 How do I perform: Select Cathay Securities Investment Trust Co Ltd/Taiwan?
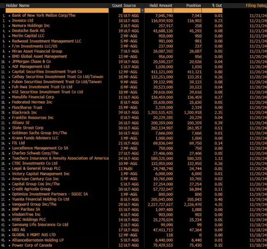(58, 77)
